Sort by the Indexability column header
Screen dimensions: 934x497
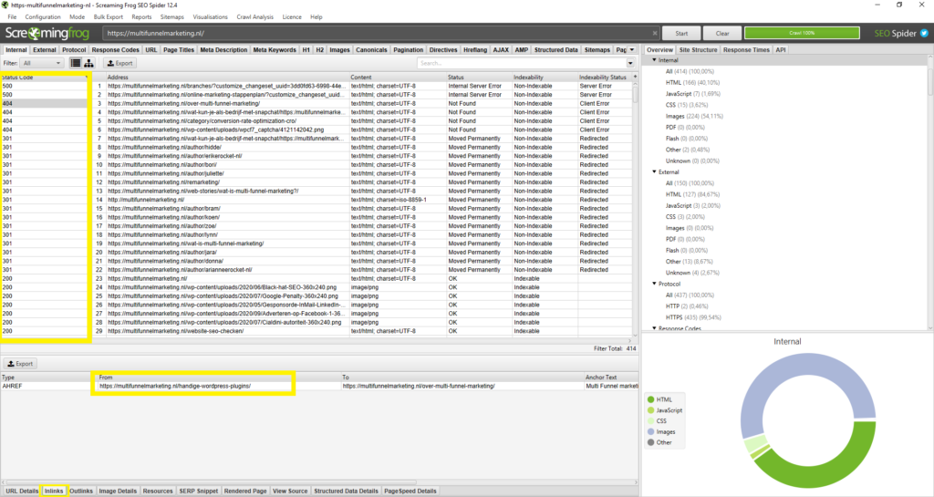click(545, 78)
